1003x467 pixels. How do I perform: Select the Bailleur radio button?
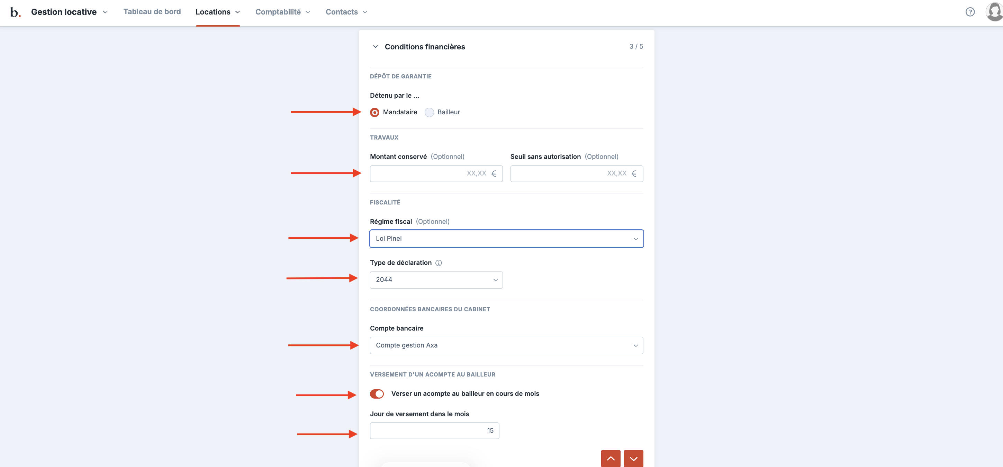[429, 112]
